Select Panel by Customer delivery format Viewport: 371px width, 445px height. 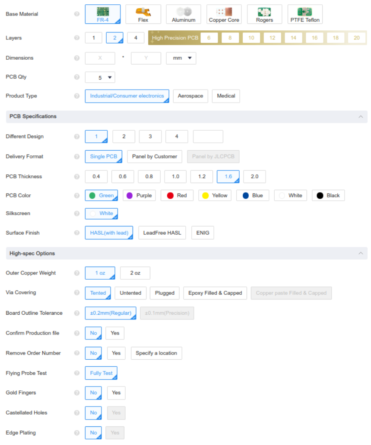(155, 157)
